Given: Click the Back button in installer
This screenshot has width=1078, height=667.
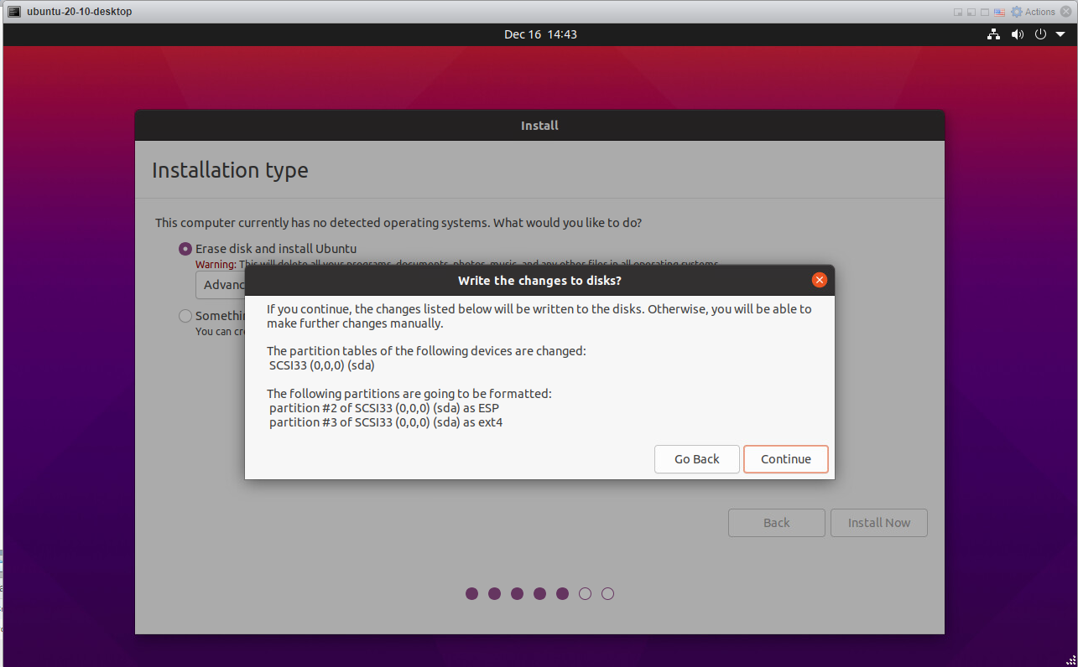Looking at the screenshot, I should (776, 523).
